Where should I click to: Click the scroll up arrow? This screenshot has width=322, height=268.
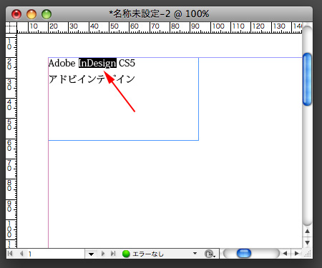pyautogui.click(x=307, y=231)
